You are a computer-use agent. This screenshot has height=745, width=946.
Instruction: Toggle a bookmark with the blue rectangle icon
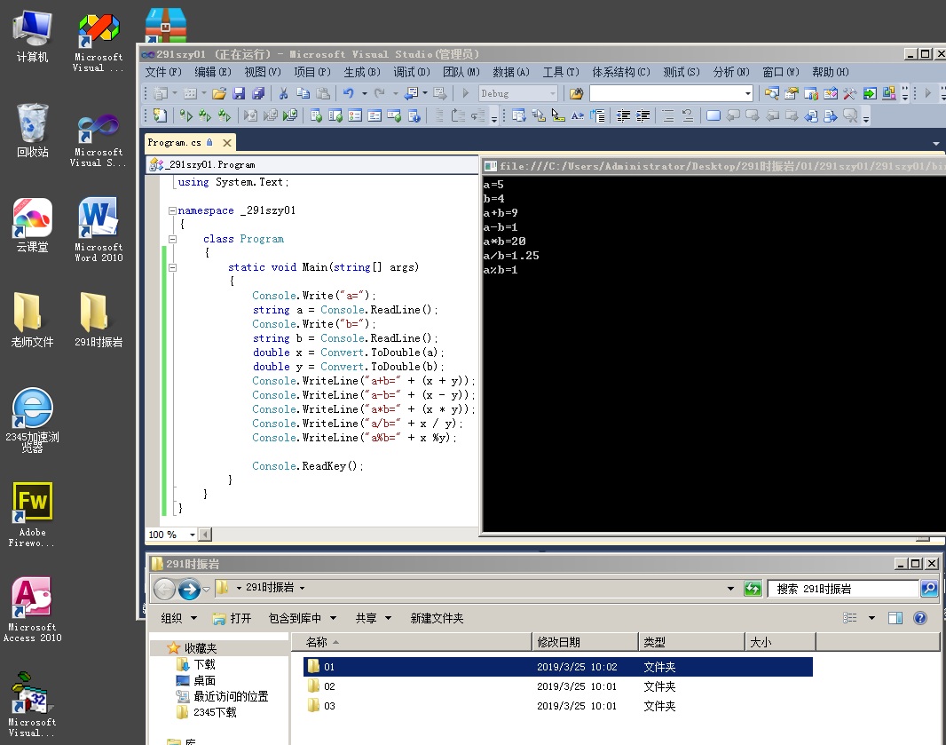(713, 115)
